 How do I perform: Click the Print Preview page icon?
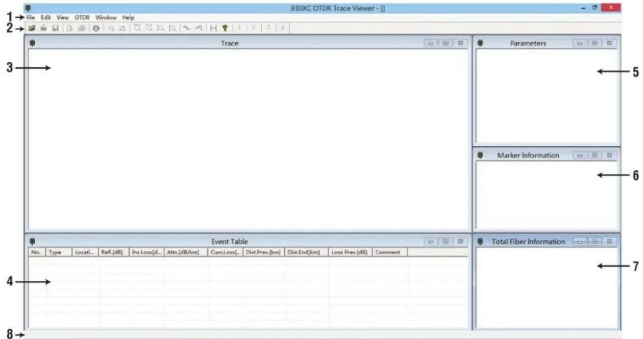click(69, 28)
